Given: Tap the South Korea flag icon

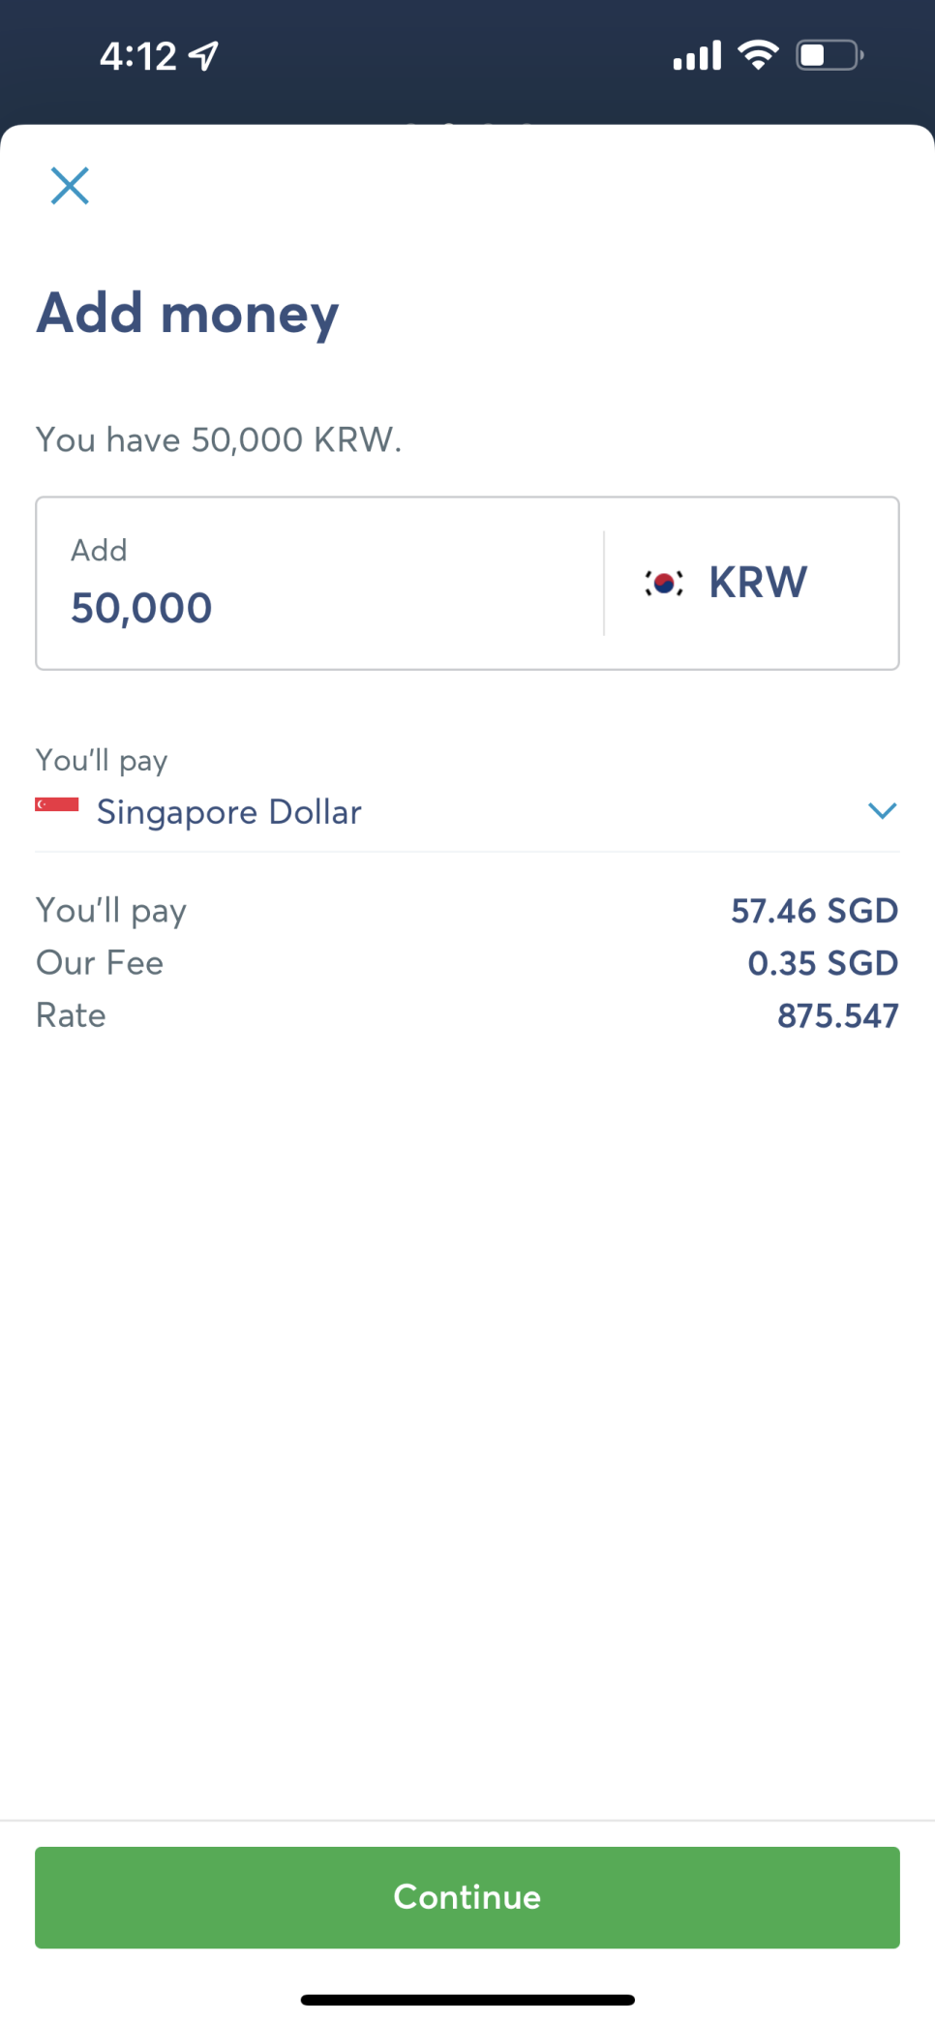Looking at the screenshot, I should pos(664,583).
